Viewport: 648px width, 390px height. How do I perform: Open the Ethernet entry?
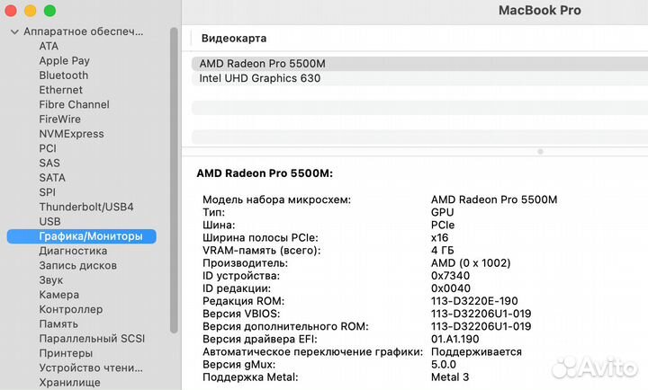click(61, 90)
